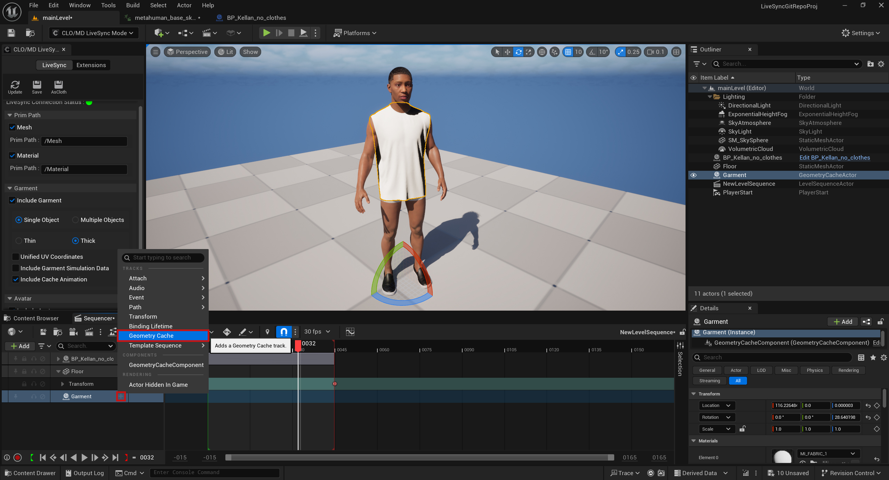Disable Include Cache Animation
Image resolution: width=889 pixels, height=480 pixels.
[15, 279]
